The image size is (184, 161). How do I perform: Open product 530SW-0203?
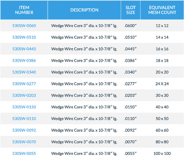point(24,95)
